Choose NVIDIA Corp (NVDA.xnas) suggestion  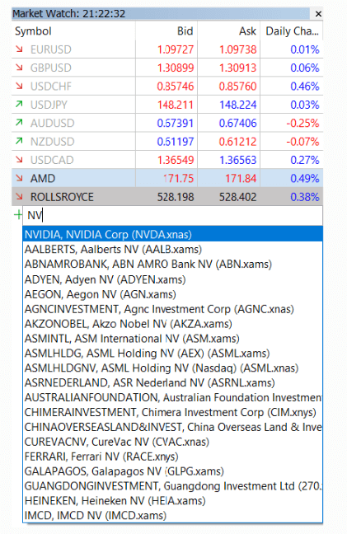click(172, 234)
